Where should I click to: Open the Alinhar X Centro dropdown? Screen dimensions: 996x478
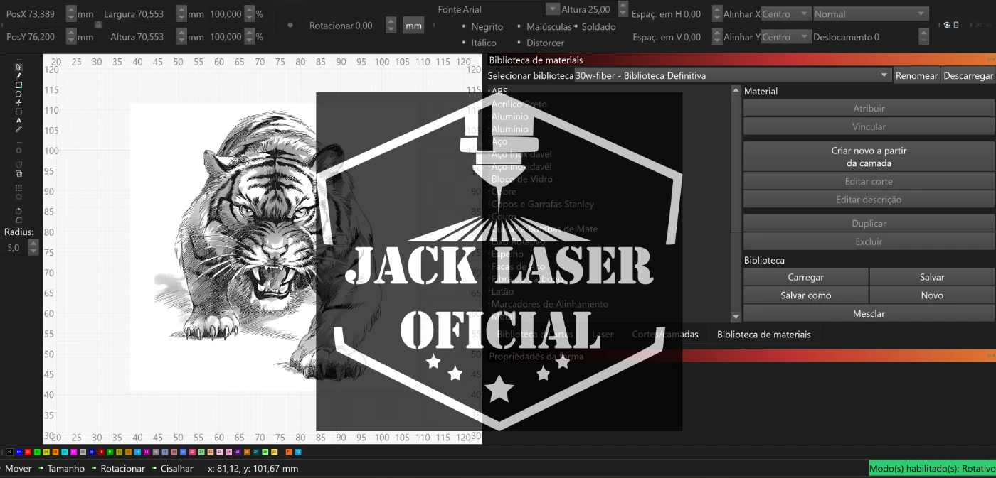tap(786, 14)
